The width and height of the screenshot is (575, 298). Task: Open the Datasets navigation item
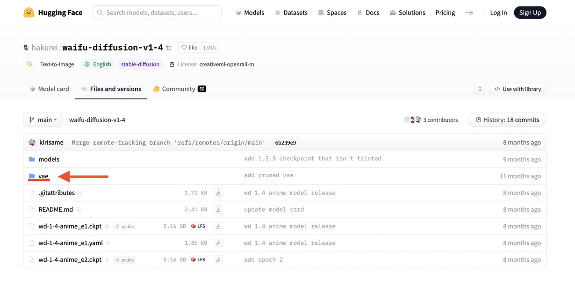(x=291, y=13)
